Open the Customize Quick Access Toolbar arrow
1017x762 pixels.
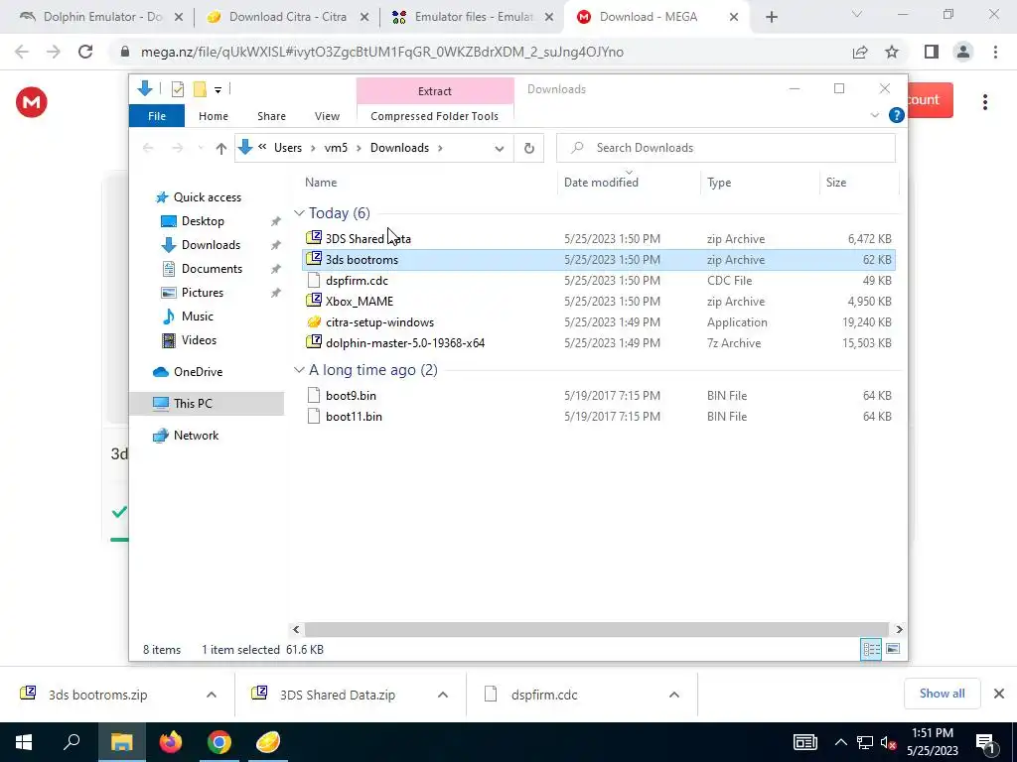[218, 90]
